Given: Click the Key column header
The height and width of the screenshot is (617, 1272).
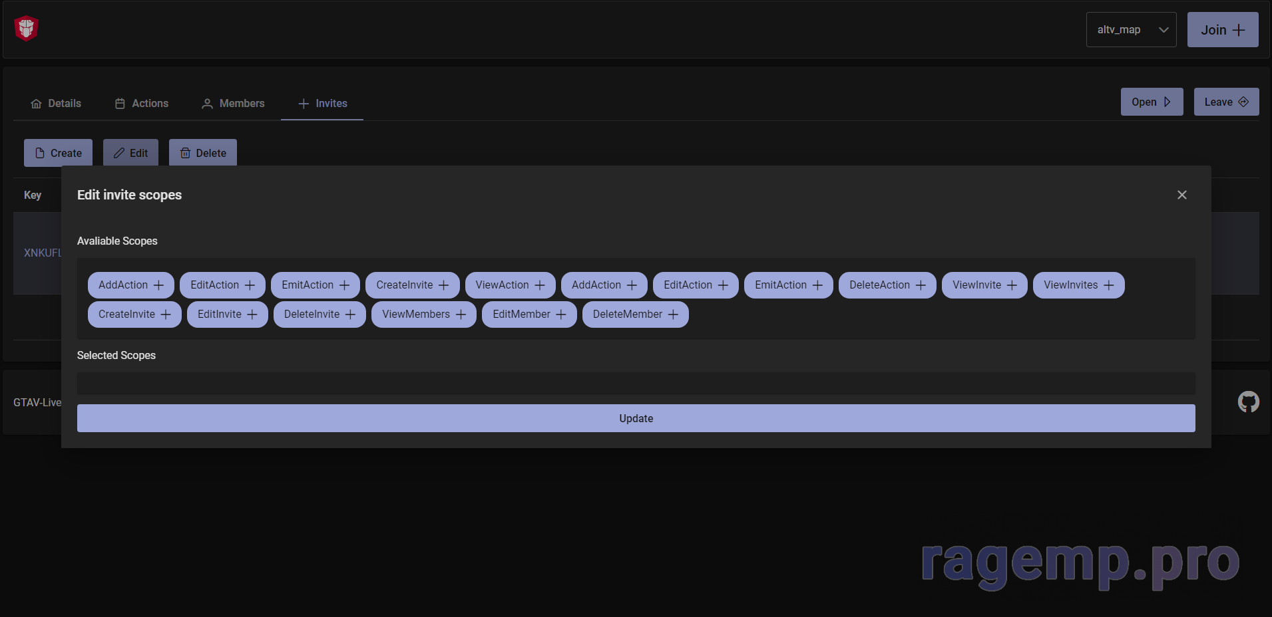Looking at the screenshot, I should click(33, 195).
